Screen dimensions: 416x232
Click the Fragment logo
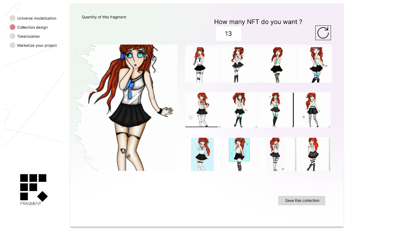pyautogui.click(x=33, y=189)
